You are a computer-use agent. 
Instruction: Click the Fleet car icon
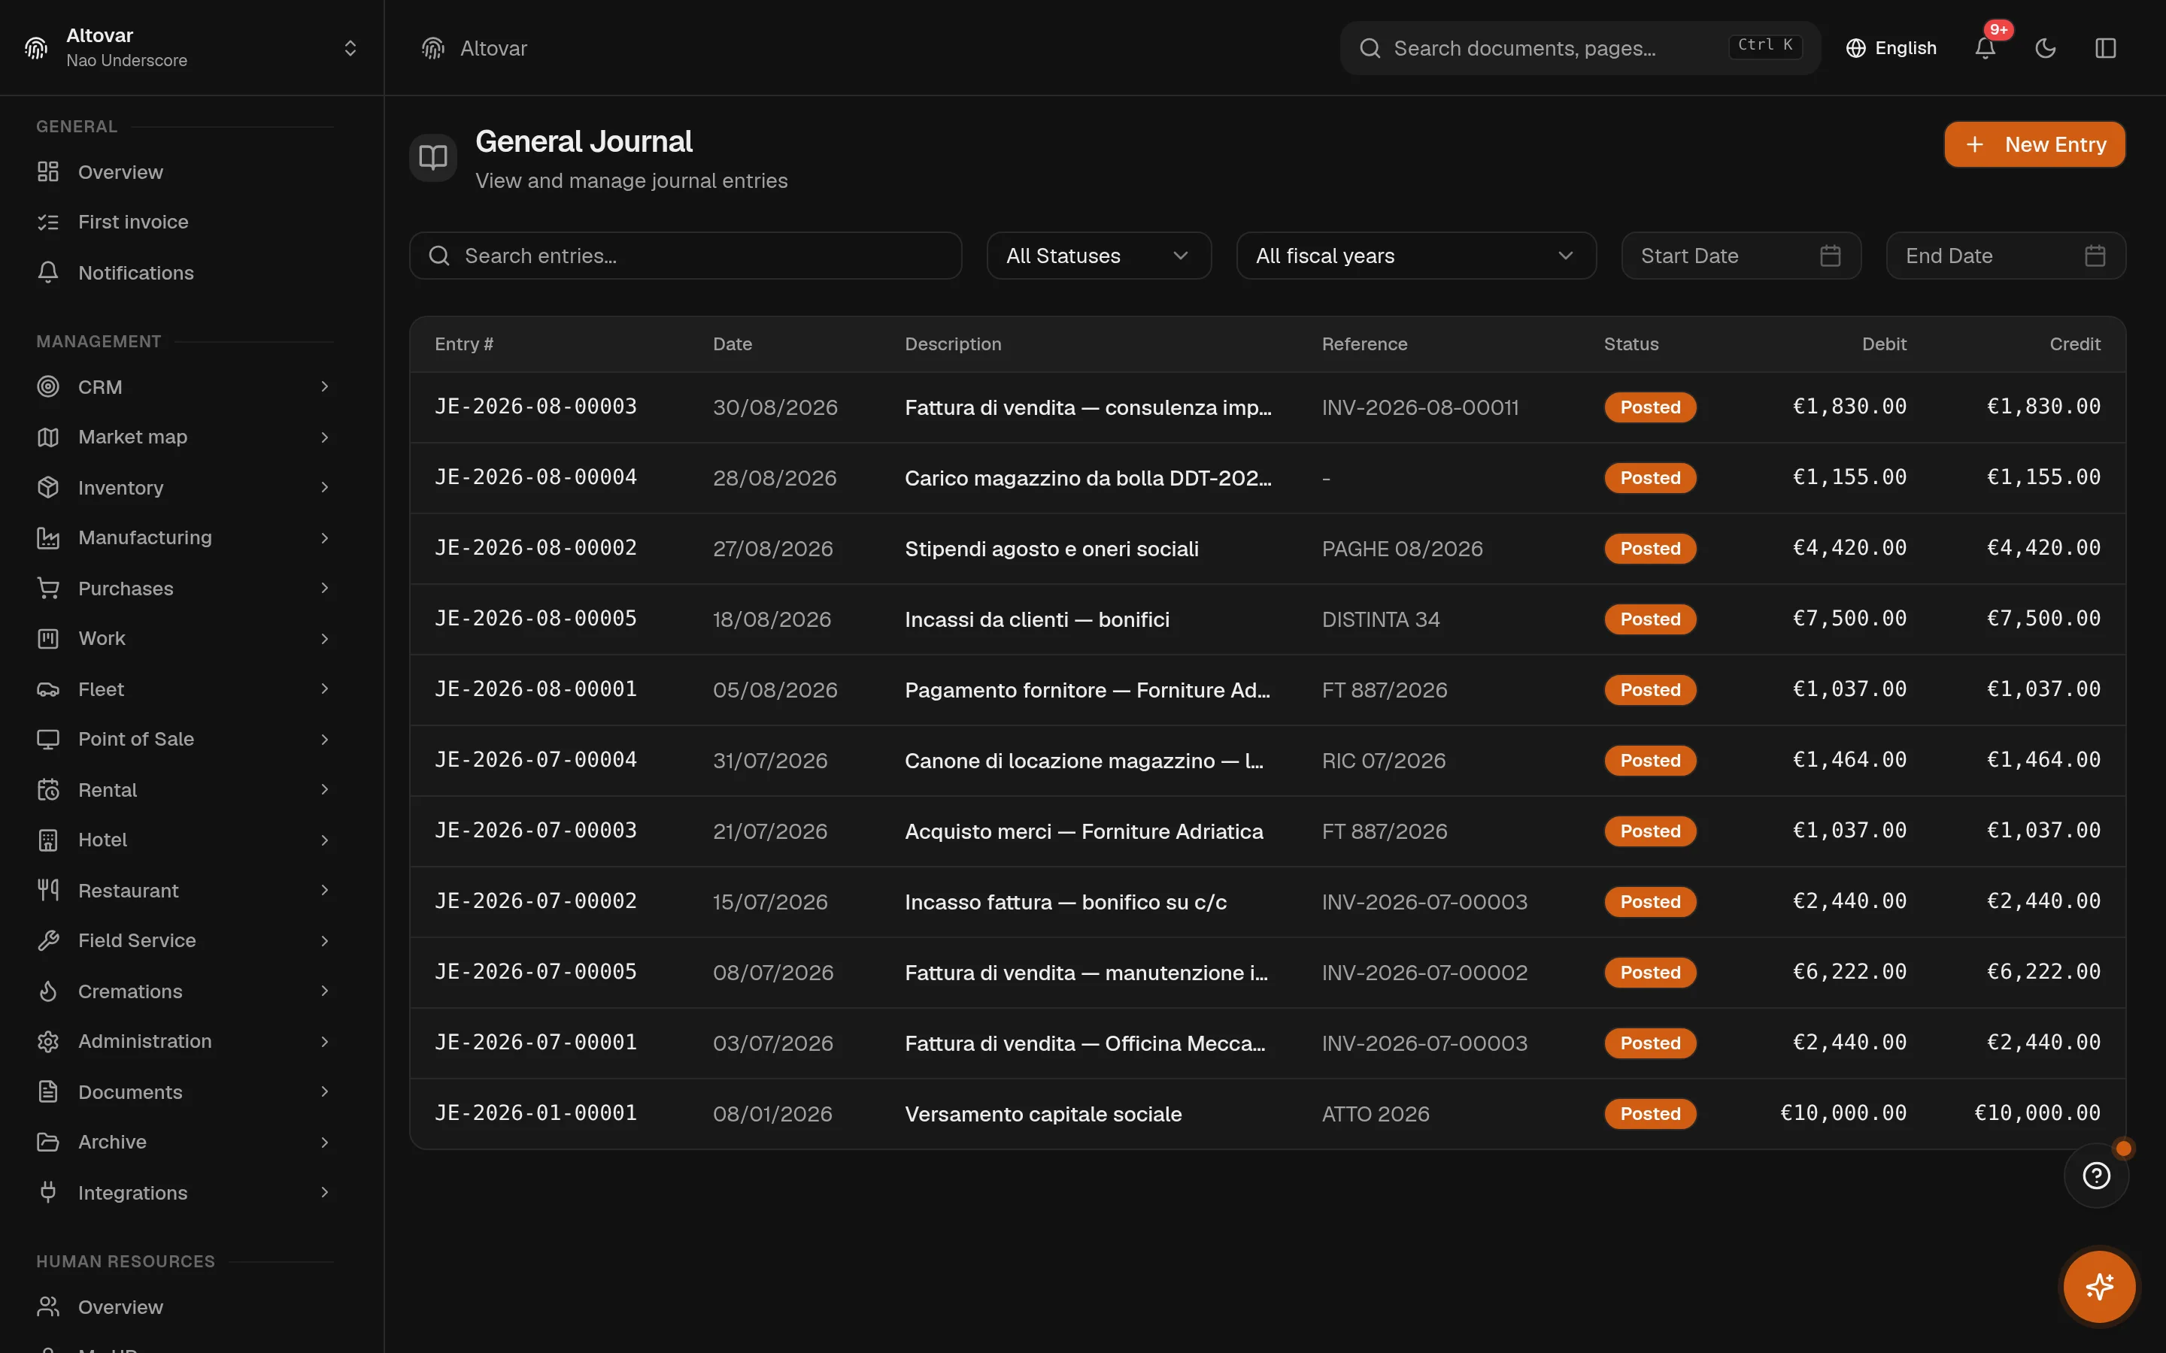(x=48, y=689)
